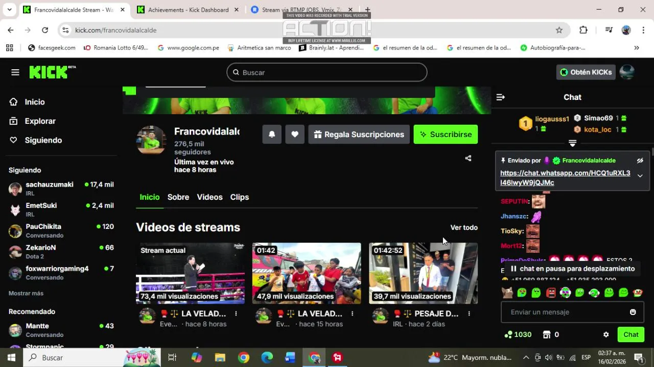The height and width of the screenshot is (367, 654).
Task: Follow the channel with the heart button
Action: point(295,135)
